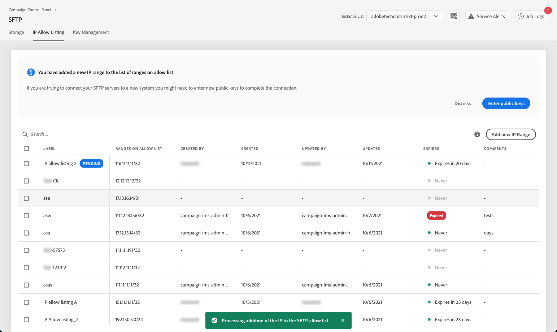Open Job Logs
The image size is (557, 332).
click(x=531, y=16)
